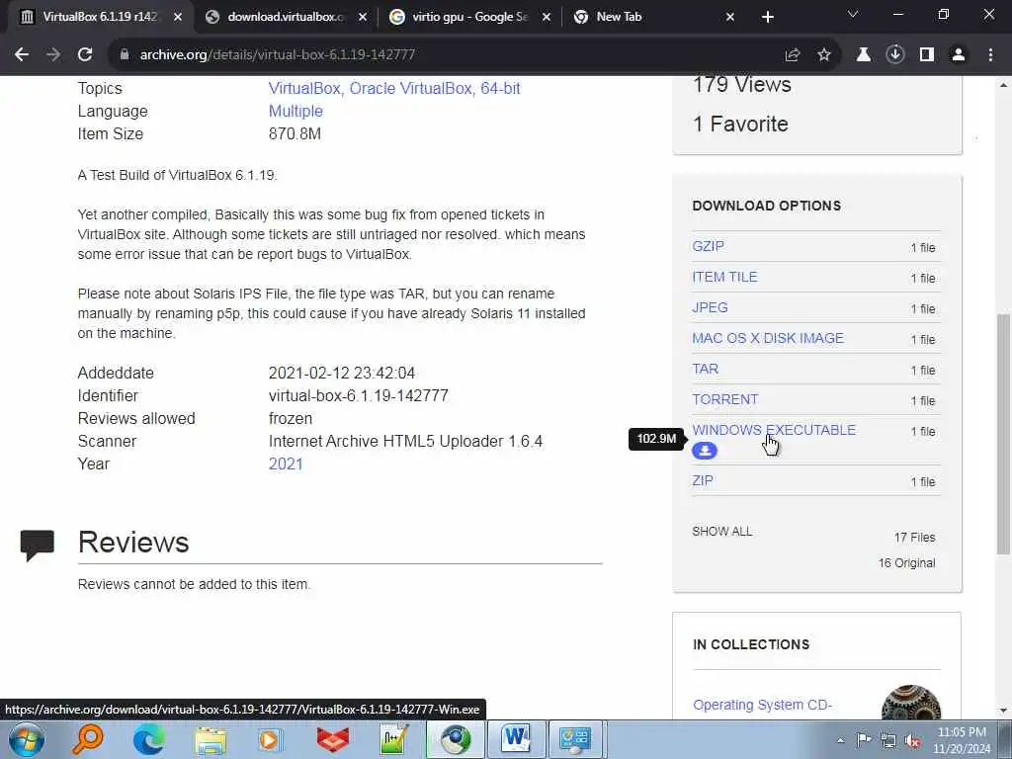Open the tab search chevron
Image resolution: width=1012 pixels, height=759 pixels.
853,14
